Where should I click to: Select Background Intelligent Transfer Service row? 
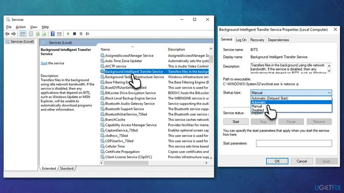154,72
